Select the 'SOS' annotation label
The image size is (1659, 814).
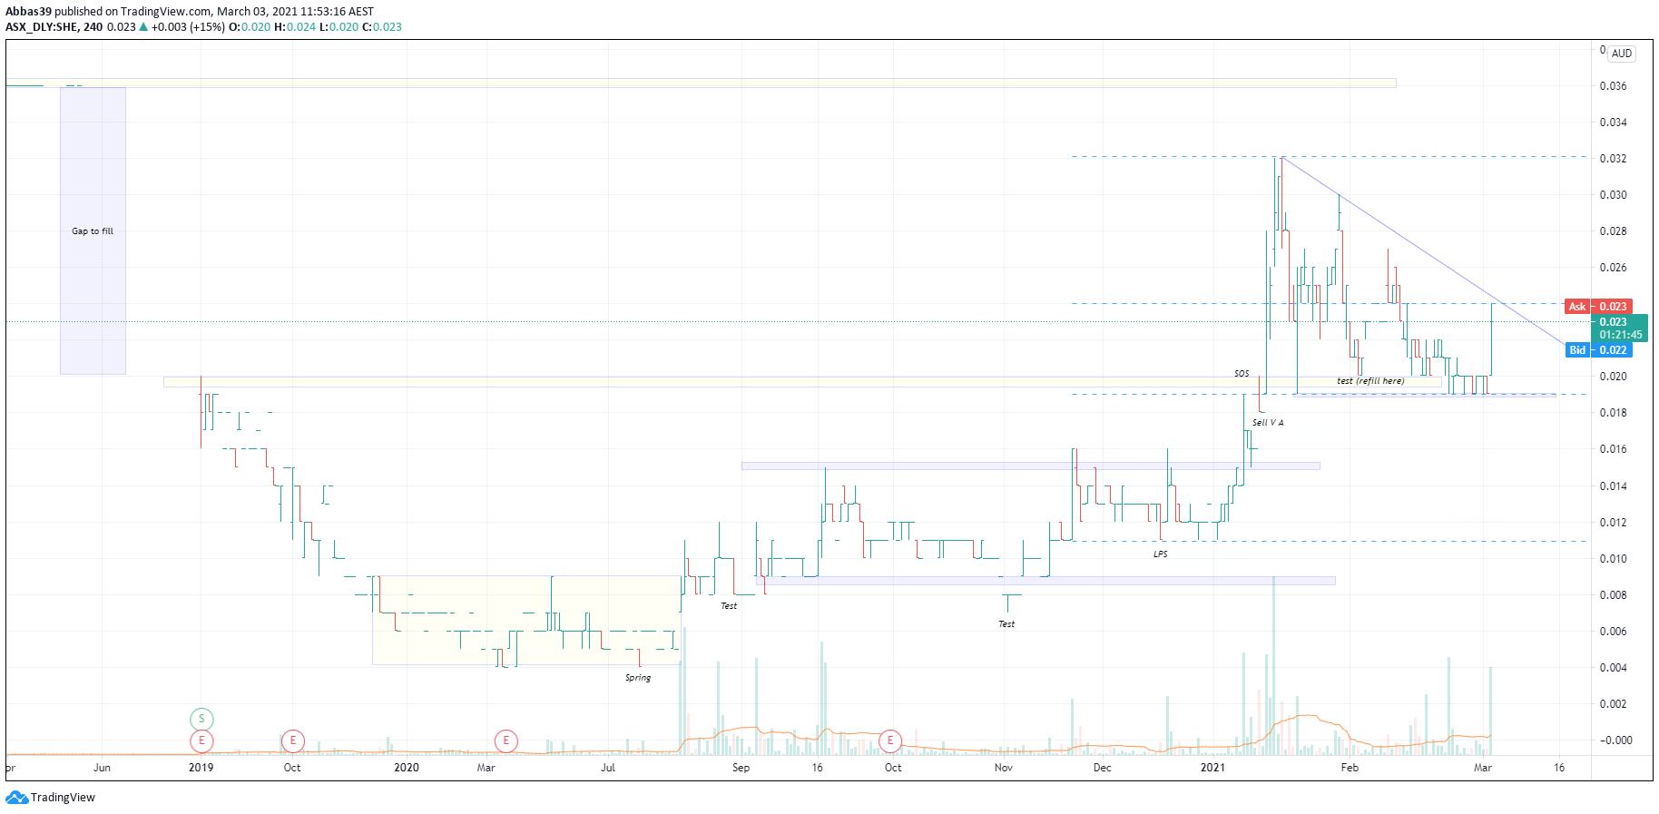point(1242,374)
